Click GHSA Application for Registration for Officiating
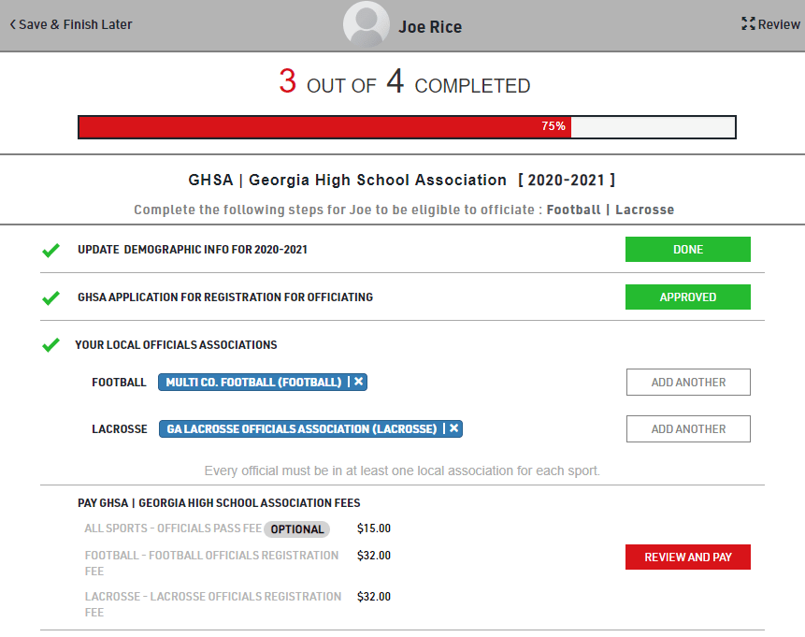The height and width of the screenshot is (637, 805). [x=225, y=297]
